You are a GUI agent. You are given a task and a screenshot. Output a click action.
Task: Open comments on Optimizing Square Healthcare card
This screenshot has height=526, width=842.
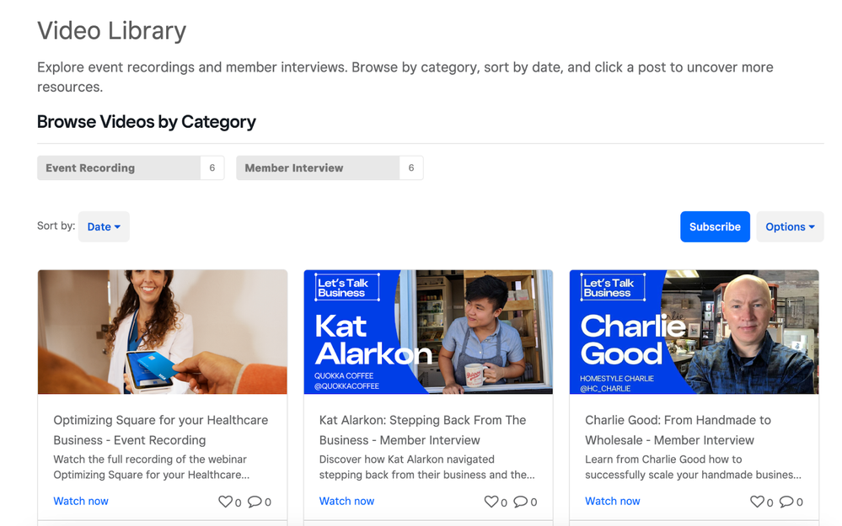255,502
